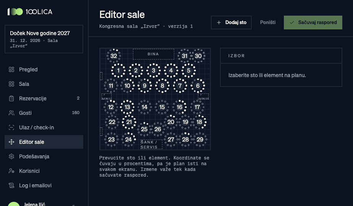Open the Pregled sidebar icon
This screenshot has width=353, height=206.
pos(11,69)
